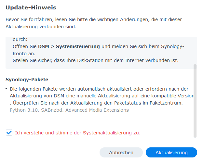Viewport: 204px width, 162px height.
Task: Click the 'durch:' text in grey box
Action: (20, 39)
